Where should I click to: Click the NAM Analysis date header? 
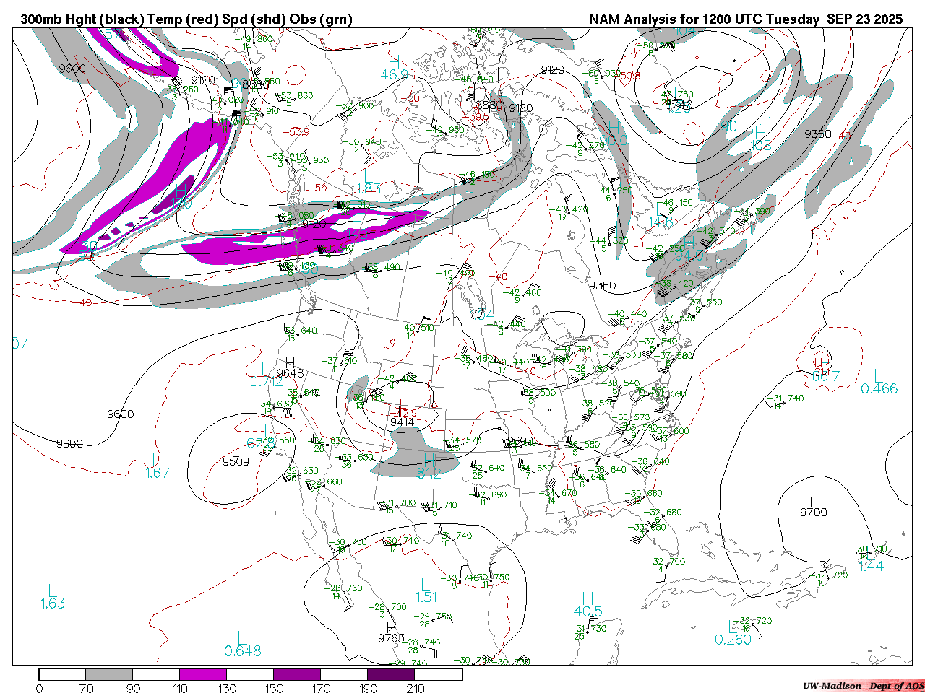[x=745, y=19]
